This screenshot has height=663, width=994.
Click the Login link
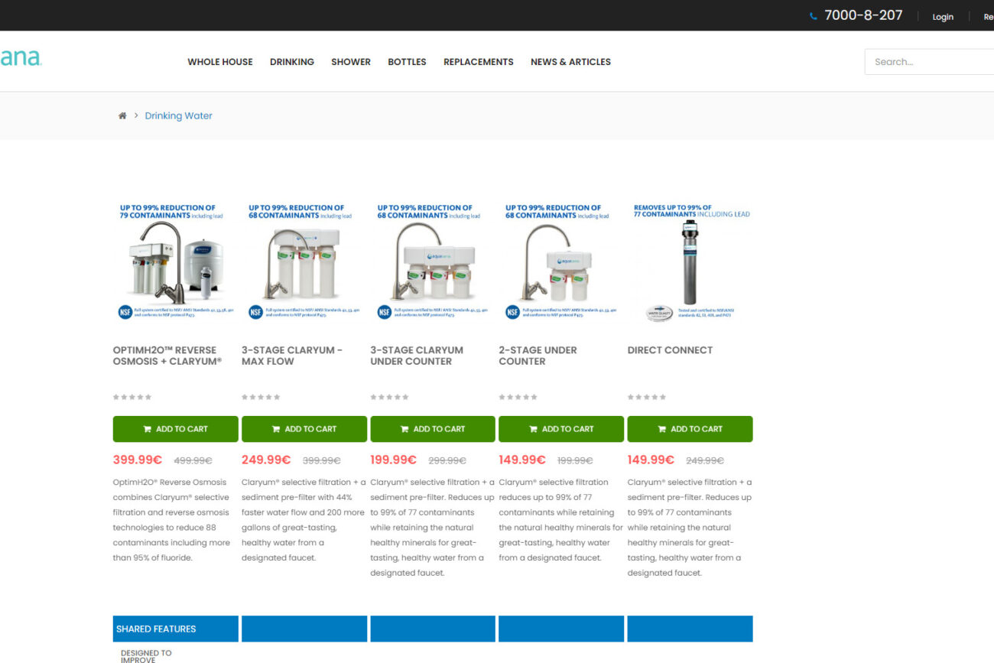click(x=943, y=17)
